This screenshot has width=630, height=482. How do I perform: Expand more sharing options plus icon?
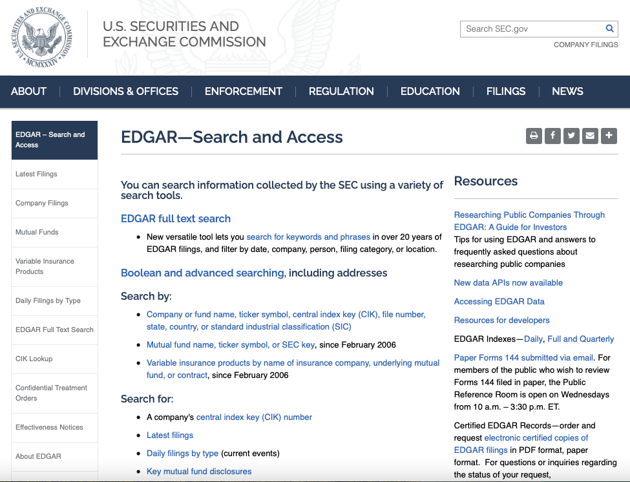609,136
